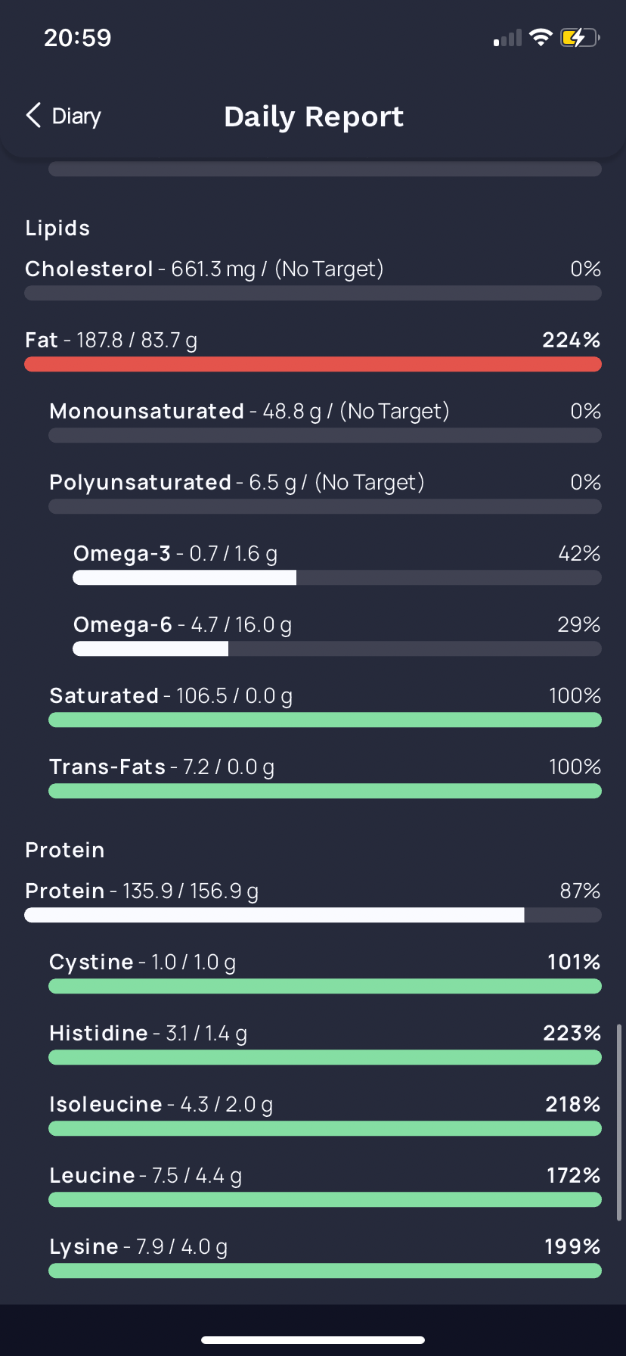Select the red Fat progress bar
Screen dimensions: 626x1356
click(x=313, y=364)
